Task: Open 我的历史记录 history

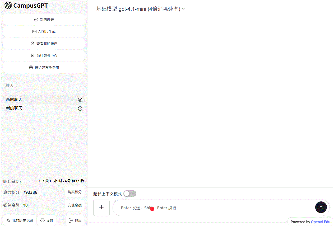Action: coord(20,220)
